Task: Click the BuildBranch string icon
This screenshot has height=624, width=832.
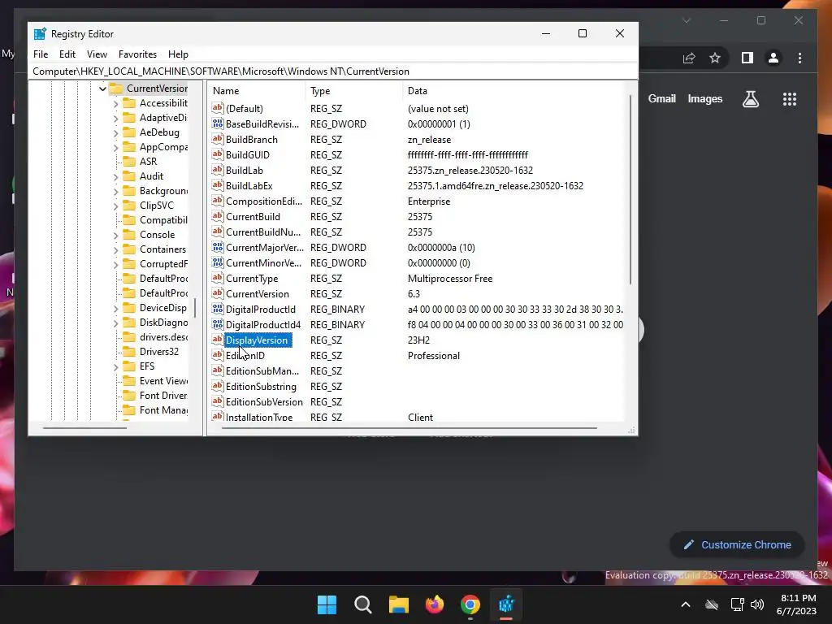Action: point(218,139)
